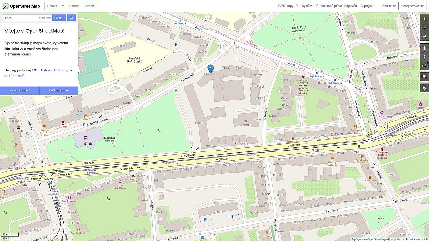This screenshot has width=429, height=241.
Task: Open the UCL hosting link
Action: [x=36, y=70]
